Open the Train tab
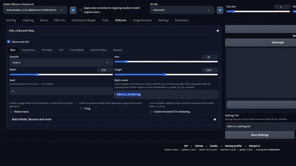The height and width of the screenshot is (166, 296). [x=105, y=20]
